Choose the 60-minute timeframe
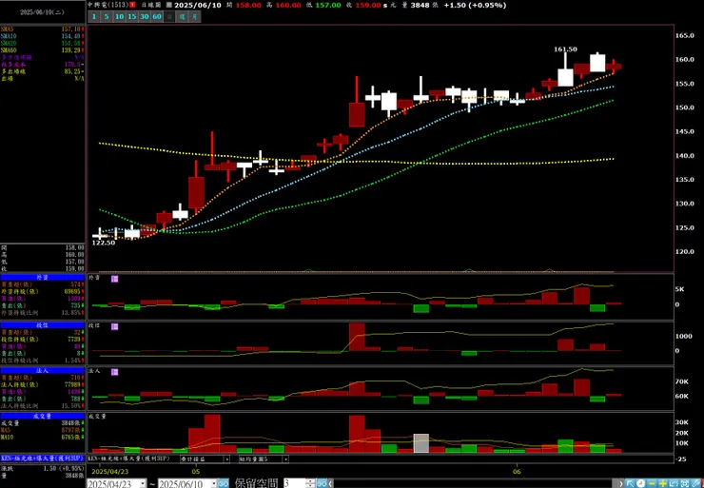Screen dimensions: 704x488 (157, 16)
